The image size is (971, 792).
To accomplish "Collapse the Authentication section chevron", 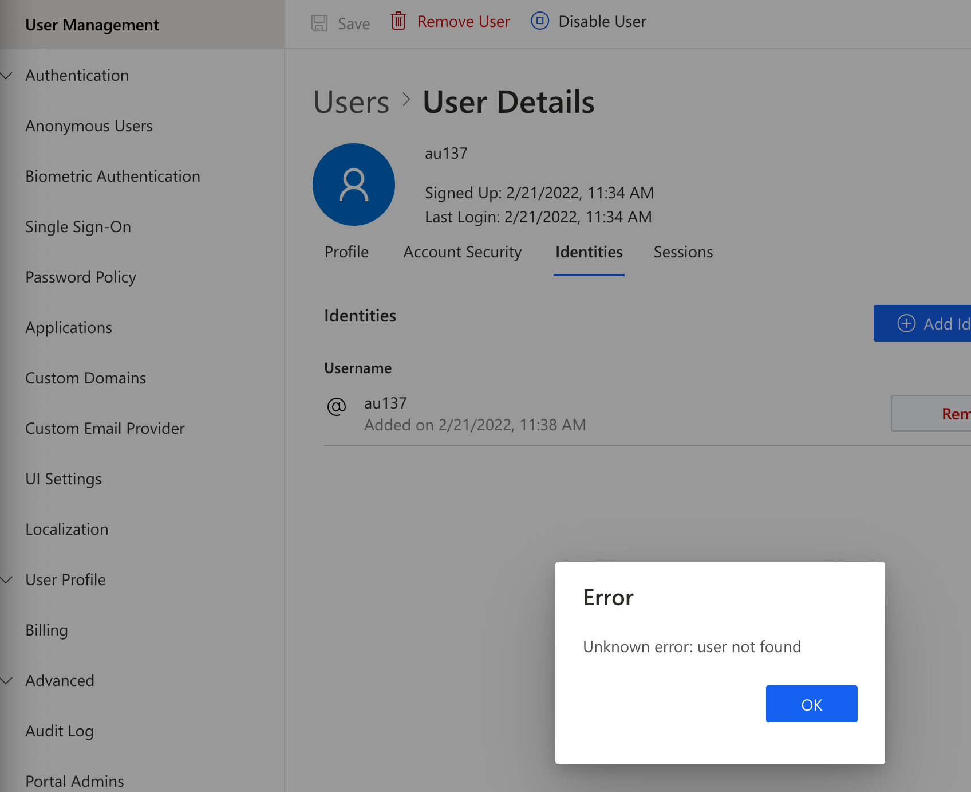I will (x=7, y=75).
